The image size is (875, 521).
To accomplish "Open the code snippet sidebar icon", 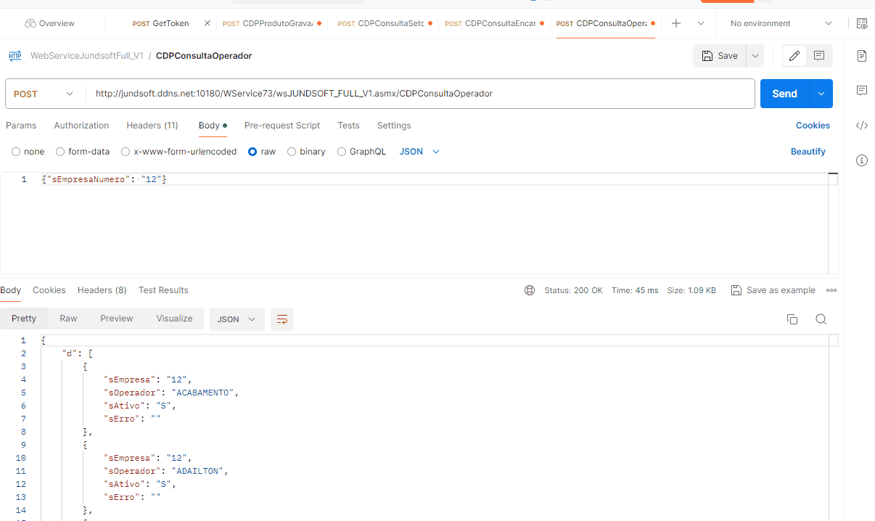I will coord(861,126).
